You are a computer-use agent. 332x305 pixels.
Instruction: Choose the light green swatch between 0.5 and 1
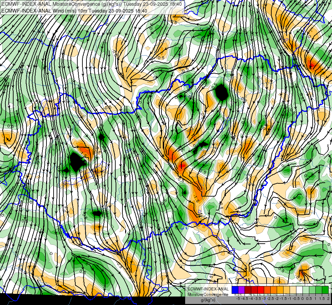(x=312, y=290)
